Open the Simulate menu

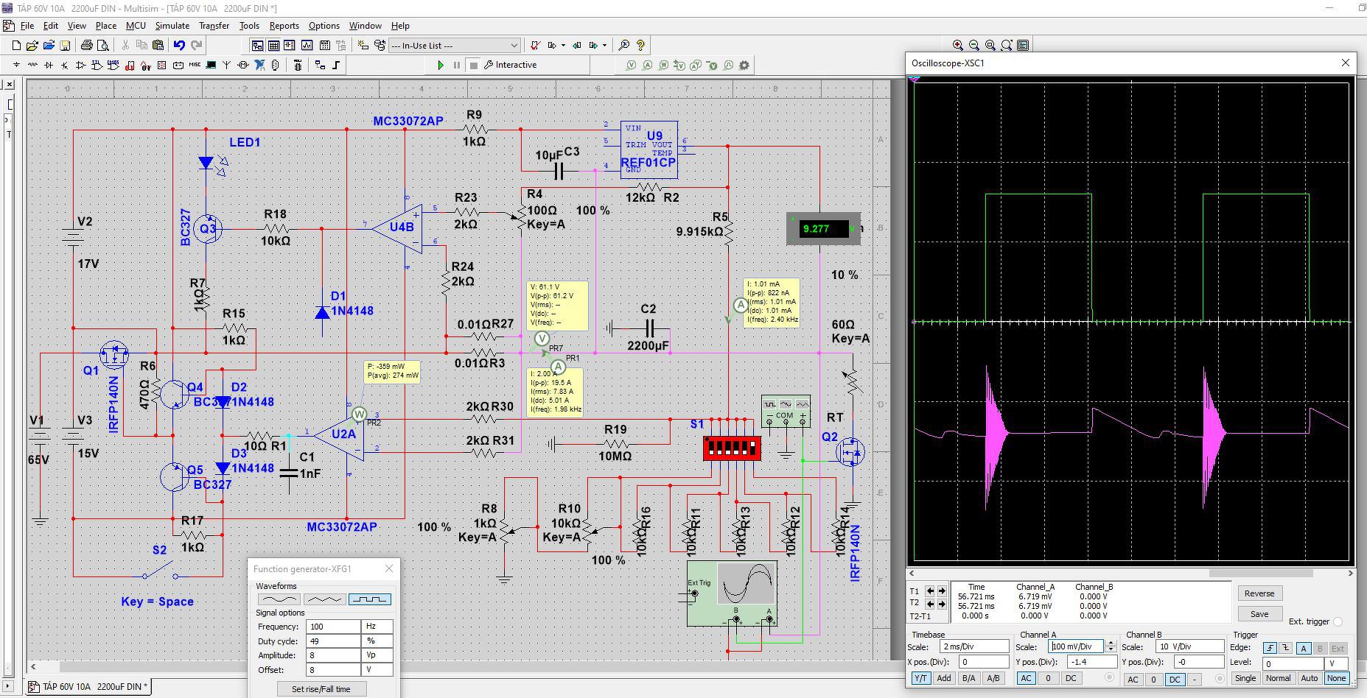click(172, 26)
